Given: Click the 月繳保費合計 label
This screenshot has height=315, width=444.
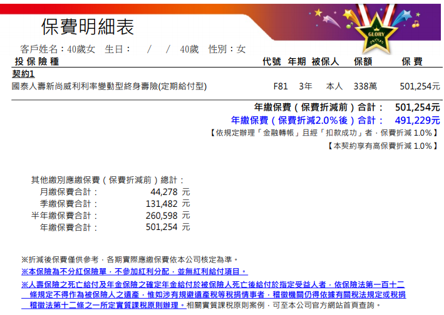Looking at the screenshot, I should pos(69,192).
